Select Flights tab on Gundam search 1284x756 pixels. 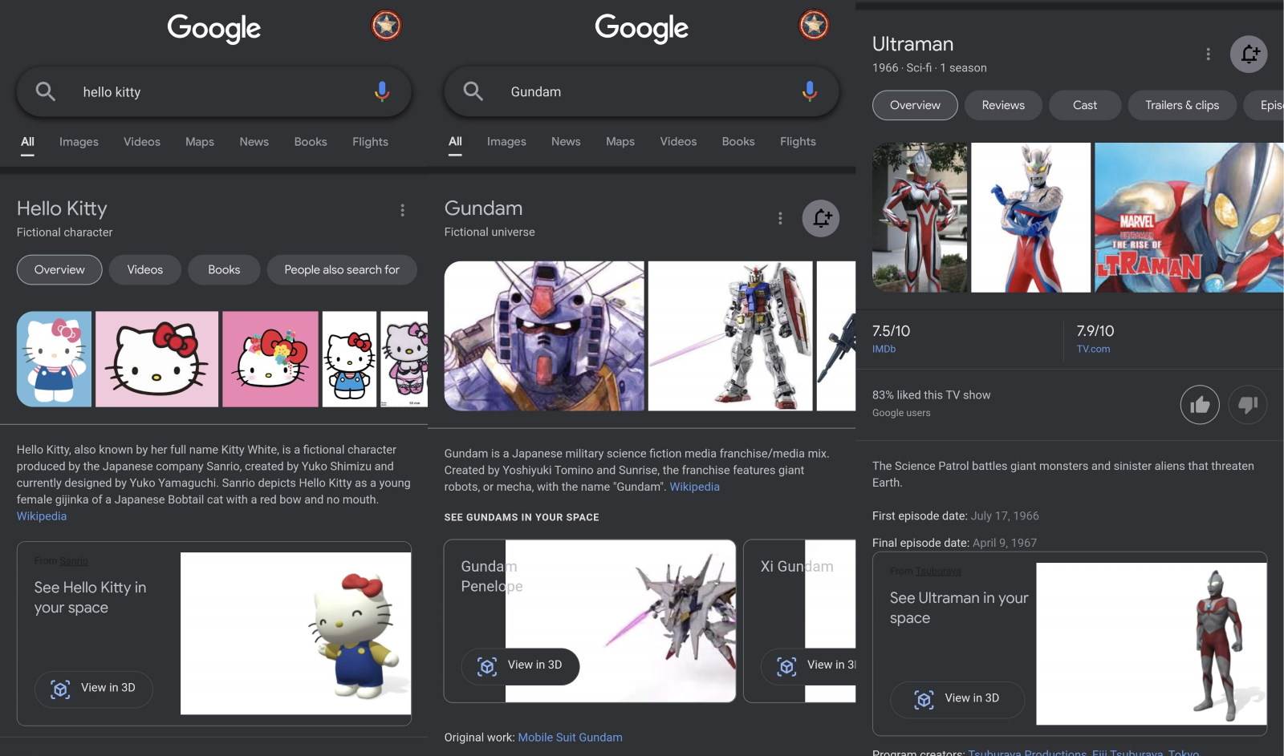(x=798, y=141)
